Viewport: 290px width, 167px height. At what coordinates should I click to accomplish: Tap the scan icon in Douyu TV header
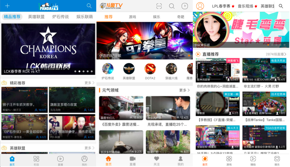[x=159, y=6]
